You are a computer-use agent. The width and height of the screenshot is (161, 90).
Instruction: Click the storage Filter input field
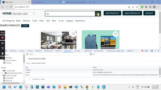58,54
